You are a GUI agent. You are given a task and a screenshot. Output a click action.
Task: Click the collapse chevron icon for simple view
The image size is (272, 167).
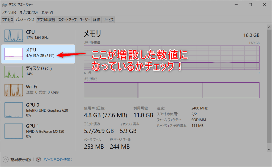click(x=6, y=159)
